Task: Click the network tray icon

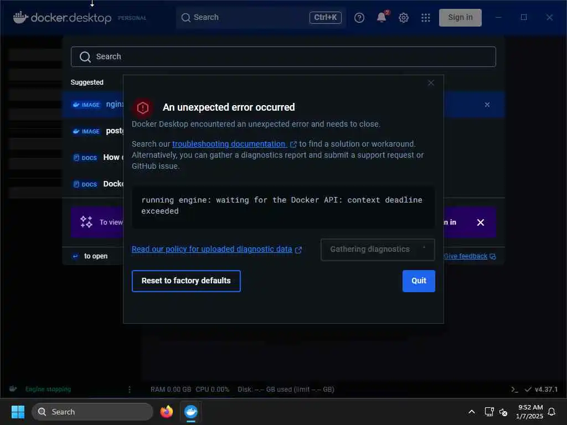Action: coord(489,412)
